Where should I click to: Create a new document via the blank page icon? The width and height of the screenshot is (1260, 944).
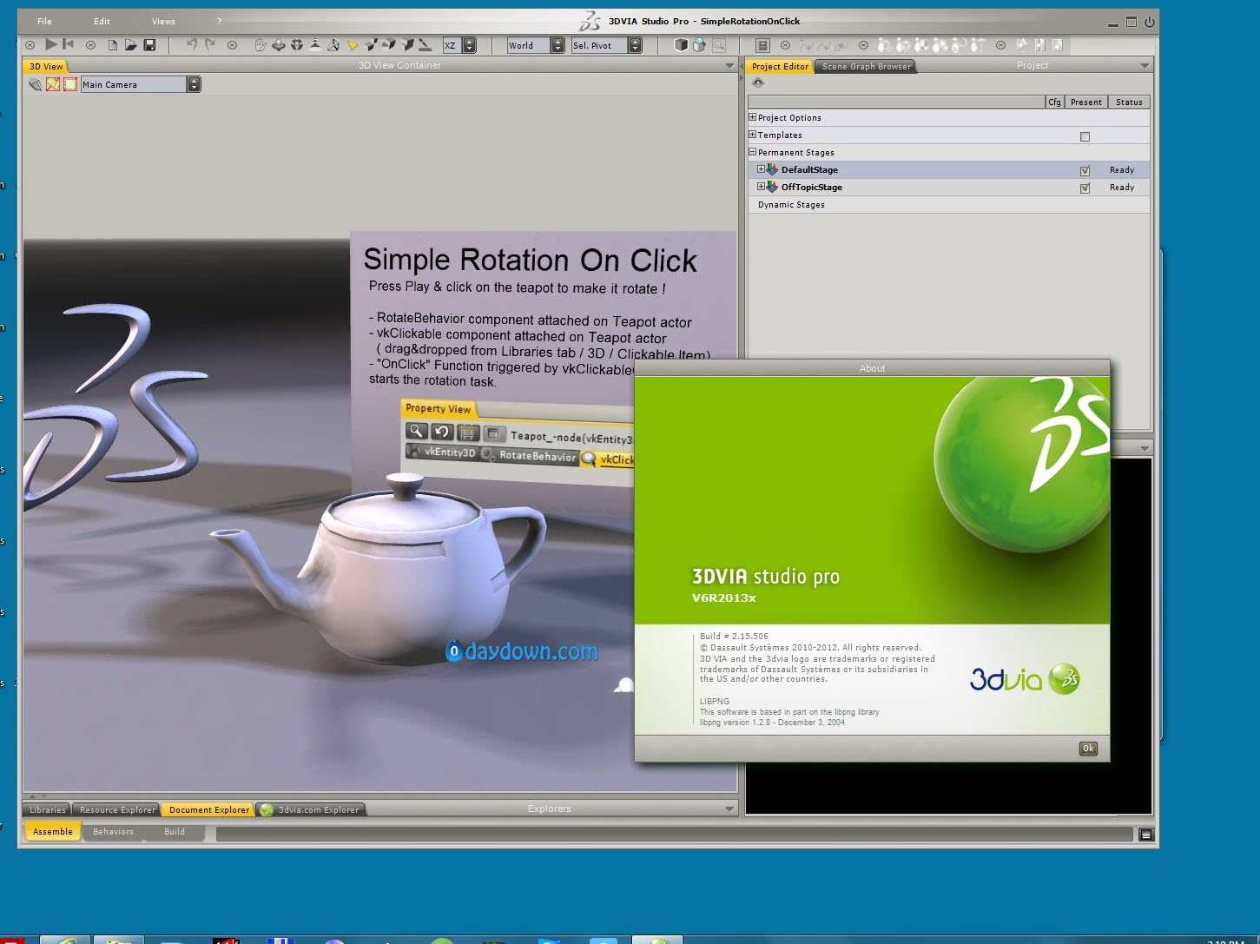point(113,45)
